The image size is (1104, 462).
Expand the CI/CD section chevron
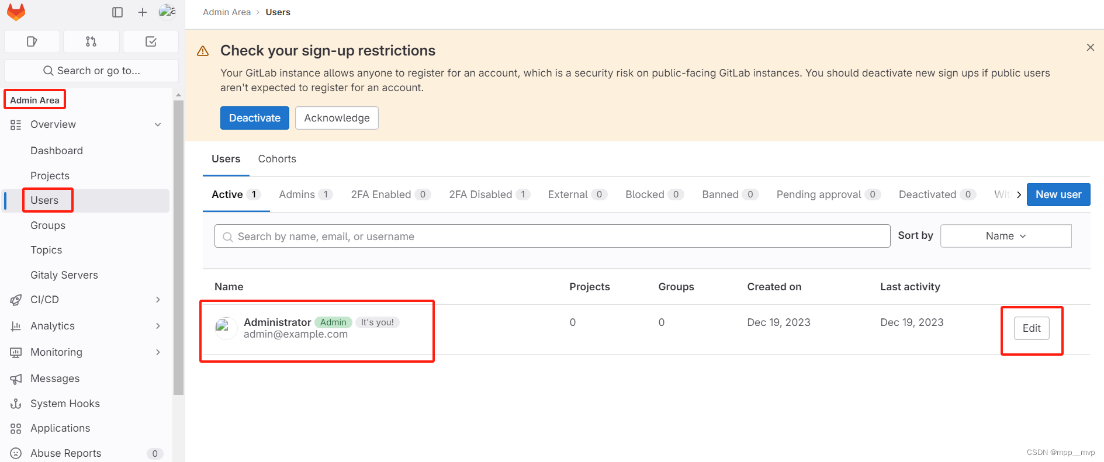click(x=158, y=300)
